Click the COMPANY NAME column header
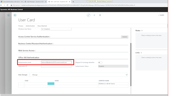 click(x=104, y=81)
